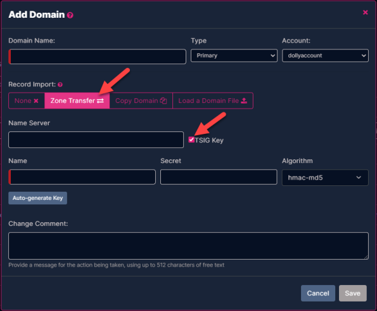
Task: Focus the Domain Name input field
Action: 97,56
